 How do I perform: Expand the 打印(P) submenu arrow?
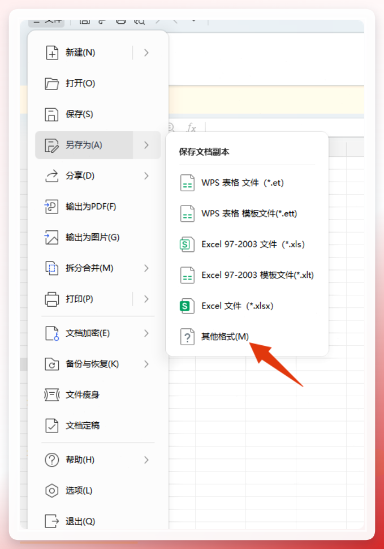(x=146, y=299)
